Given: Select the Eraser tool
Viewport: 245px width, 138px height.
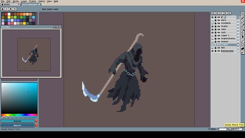Looking at the screenshot, I should tap(242, 21).
